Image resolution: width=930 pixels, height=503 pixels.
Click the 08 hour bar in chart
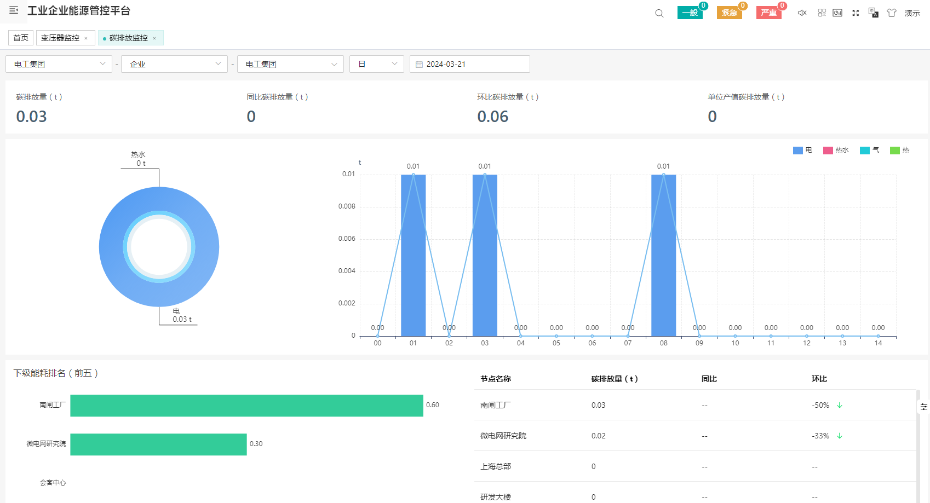click(663, 255)
